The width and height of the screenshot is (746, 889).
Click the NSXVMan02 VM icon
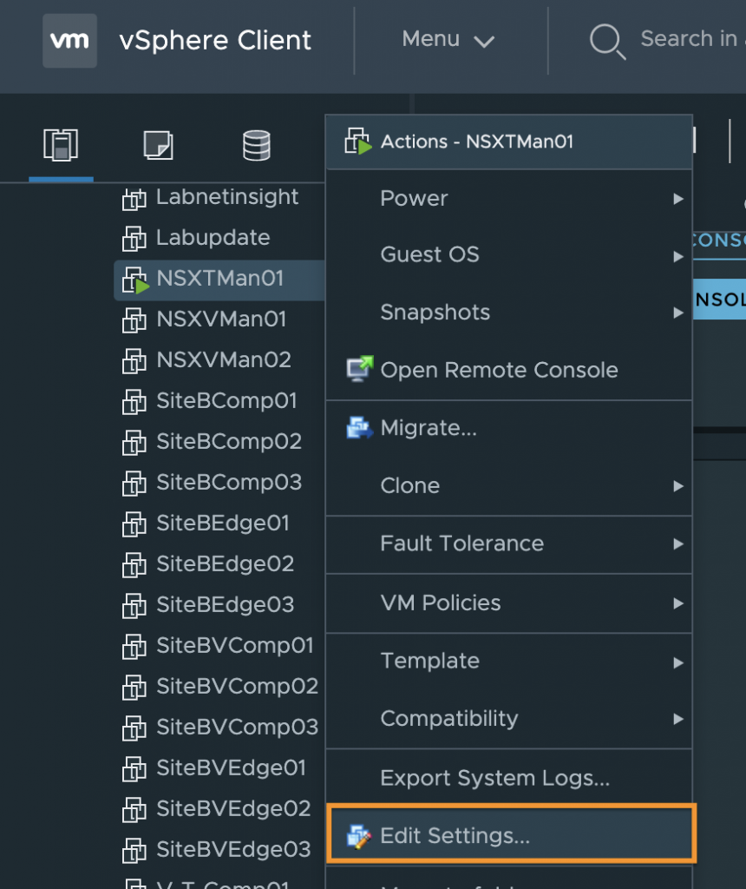coord(134,361)
